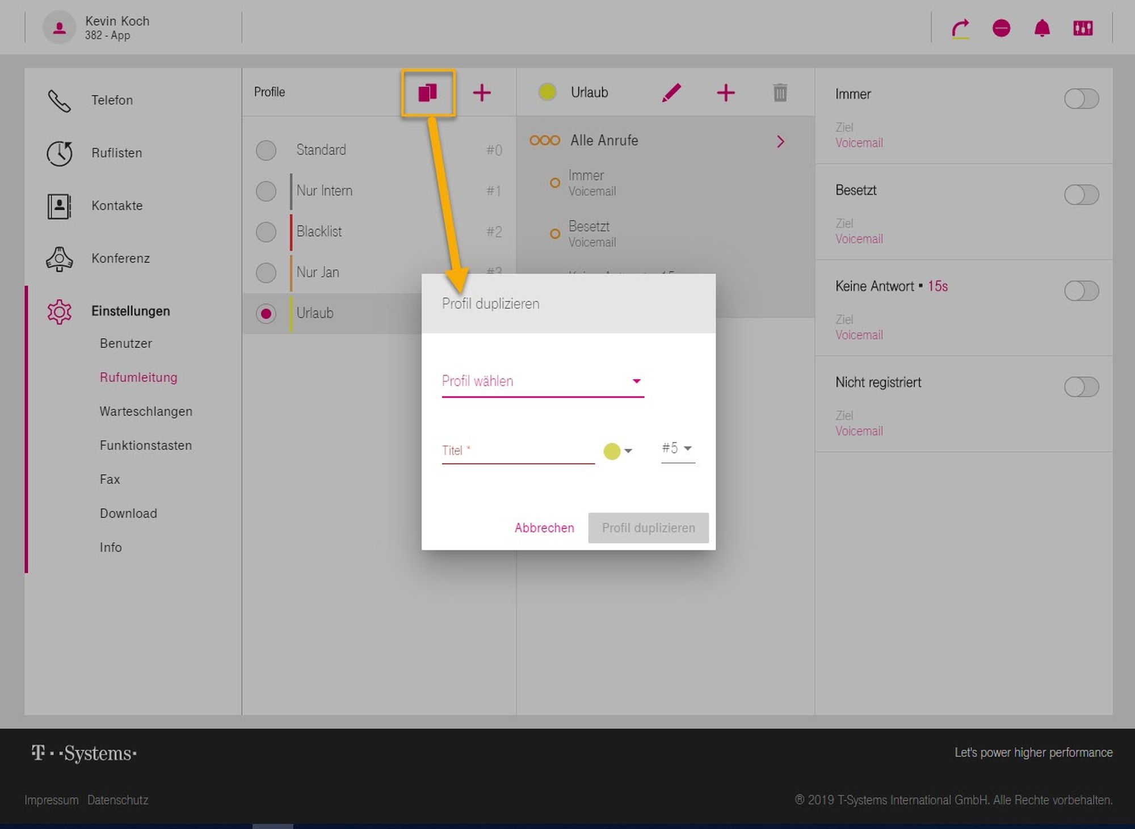
Task: Toggle the Besetzt forwarding switch
Action: point(1081,195)
